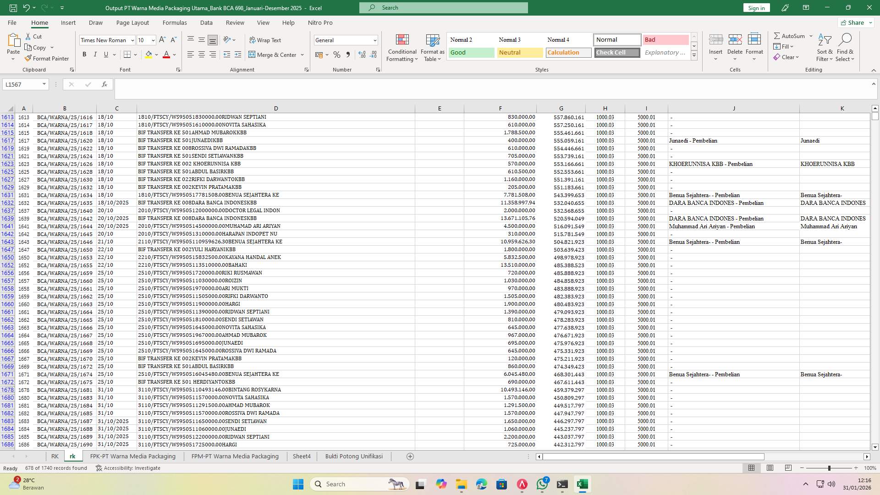Image resolution: width=880 pixels, height=495 pixels.
Task: Apply Percent number style
Action: (x=337, y=55)
